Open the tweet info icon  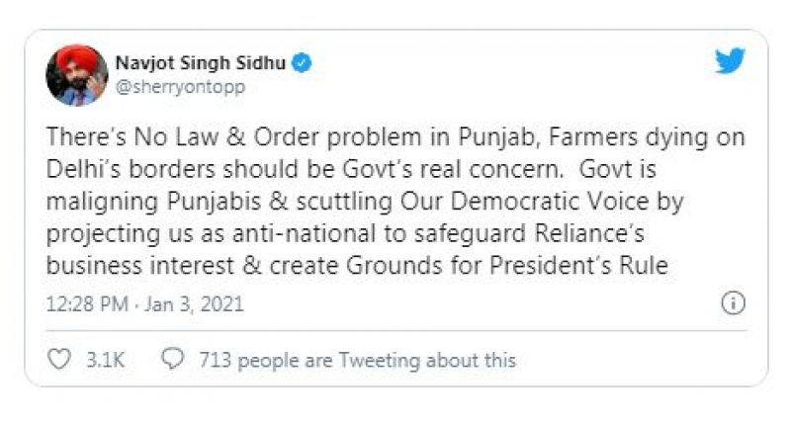[x=733, y=303]
